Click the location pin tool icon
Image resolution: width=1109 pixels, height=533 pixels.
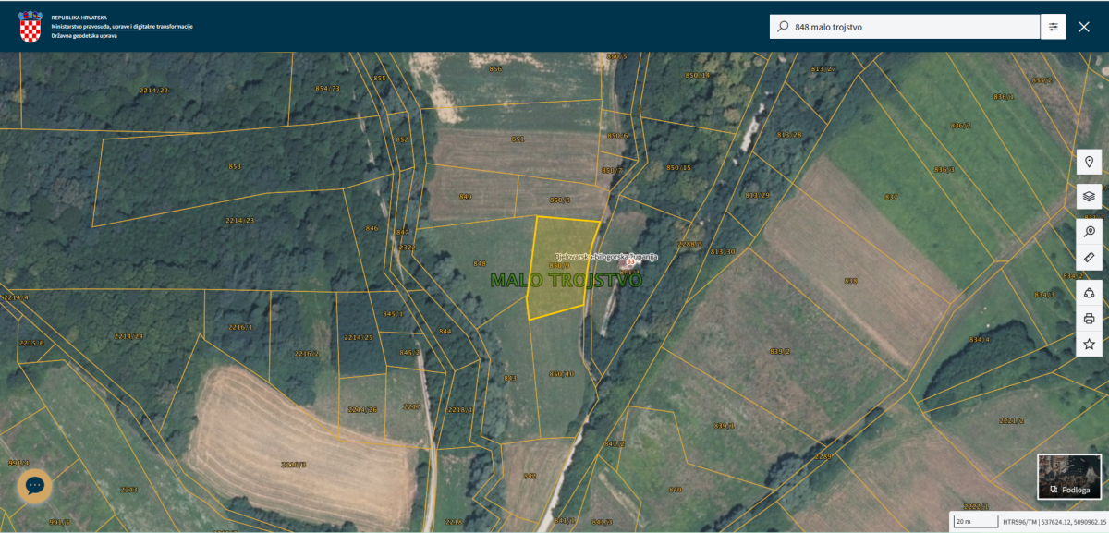coord(1089,162)
